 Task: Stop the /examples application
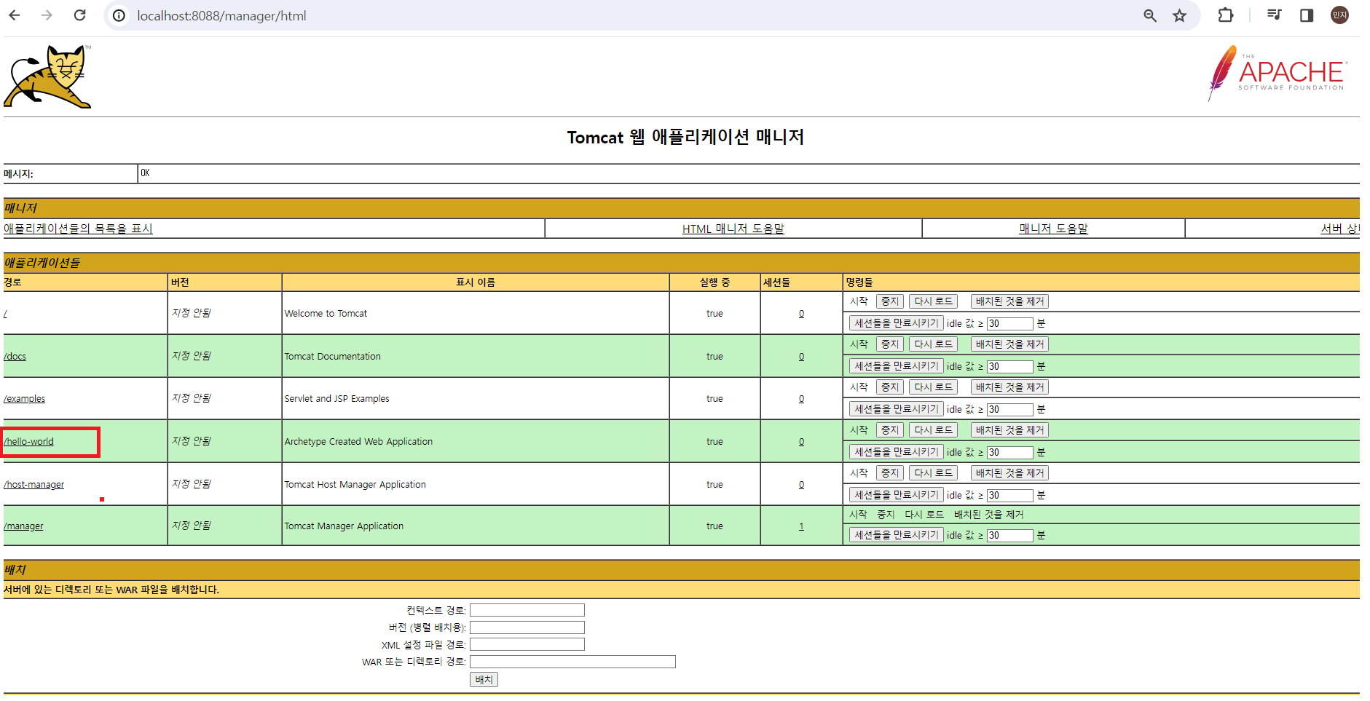point(889,387)
